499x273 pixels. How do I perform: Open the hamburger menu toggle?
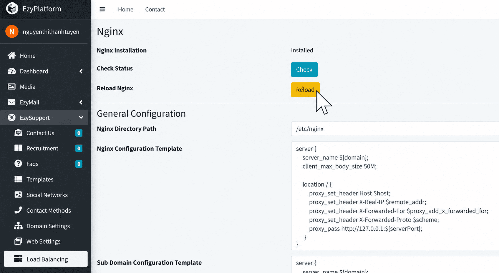(102, 9)
